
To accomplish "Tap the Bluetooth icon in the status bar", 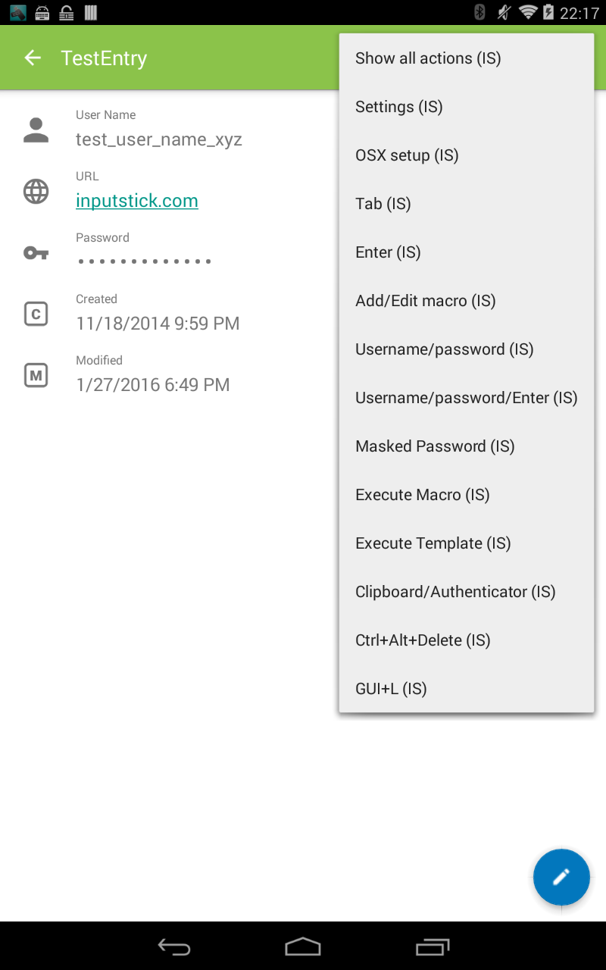I will click(478, 11).
